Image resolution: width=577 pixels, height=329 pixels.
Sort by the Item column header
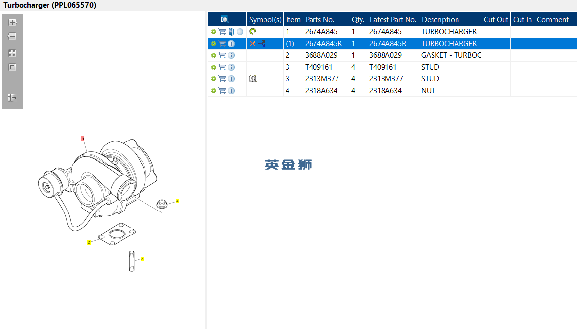pyautogui.click(x=293, y=20)
